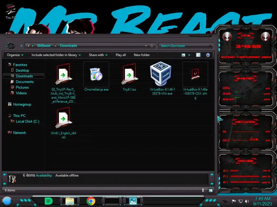The height and width of the screenshot is (207, 277).
Task: Click the Win8.1_English_x64.iso file name
Action: (x=63, y=135)
